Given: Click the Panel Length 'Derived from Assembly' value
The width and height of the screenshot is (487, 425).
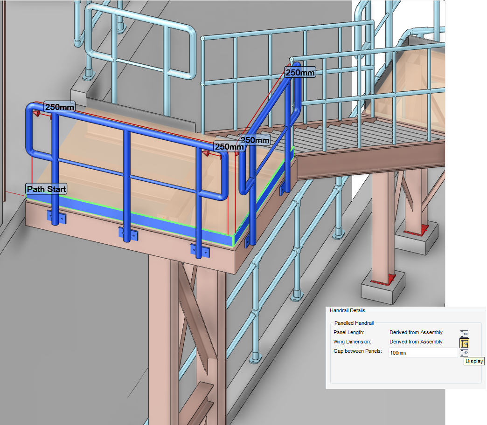Looking at the screenshot, I should 416,333.
